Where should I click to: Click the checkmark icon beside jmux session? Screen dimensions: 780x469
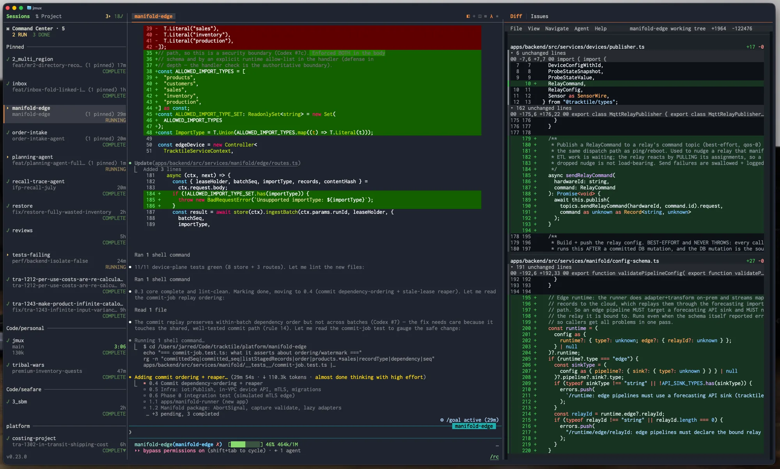pyautogui.click(x=8, y=340)
